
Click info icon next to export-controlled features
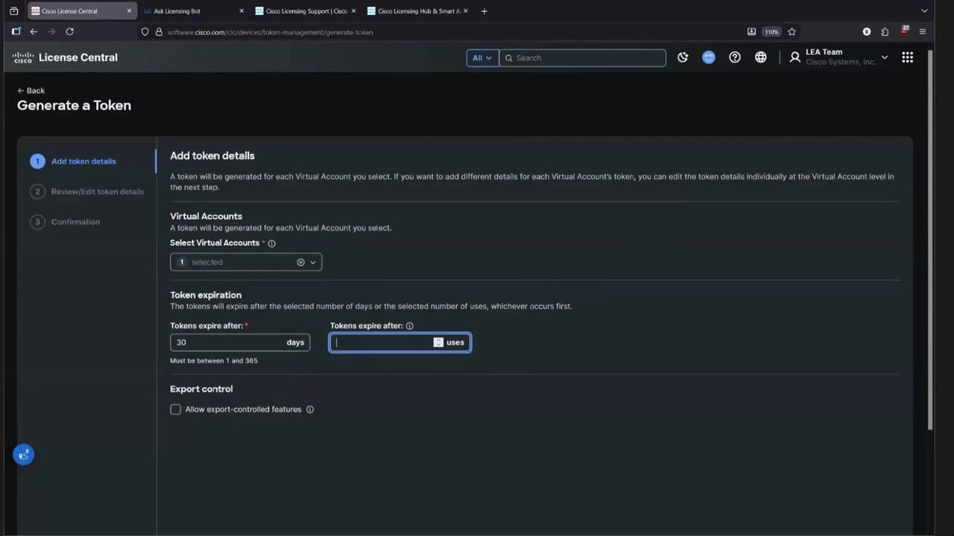pyautogui.click(x=310, y=409)
